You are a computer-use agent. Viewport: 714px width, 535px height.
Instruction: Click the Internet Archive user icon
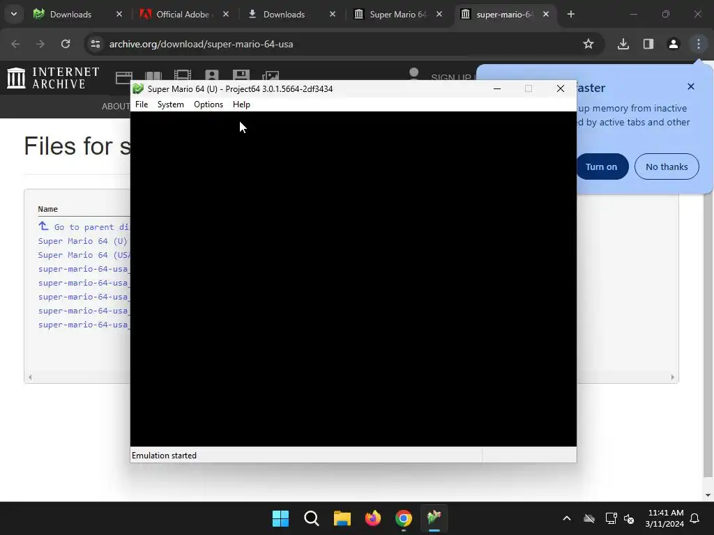pyautogui.click(x=414, y=74)
